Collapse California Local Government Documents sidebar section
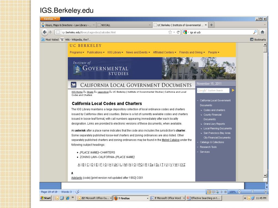 click(198, 100)
